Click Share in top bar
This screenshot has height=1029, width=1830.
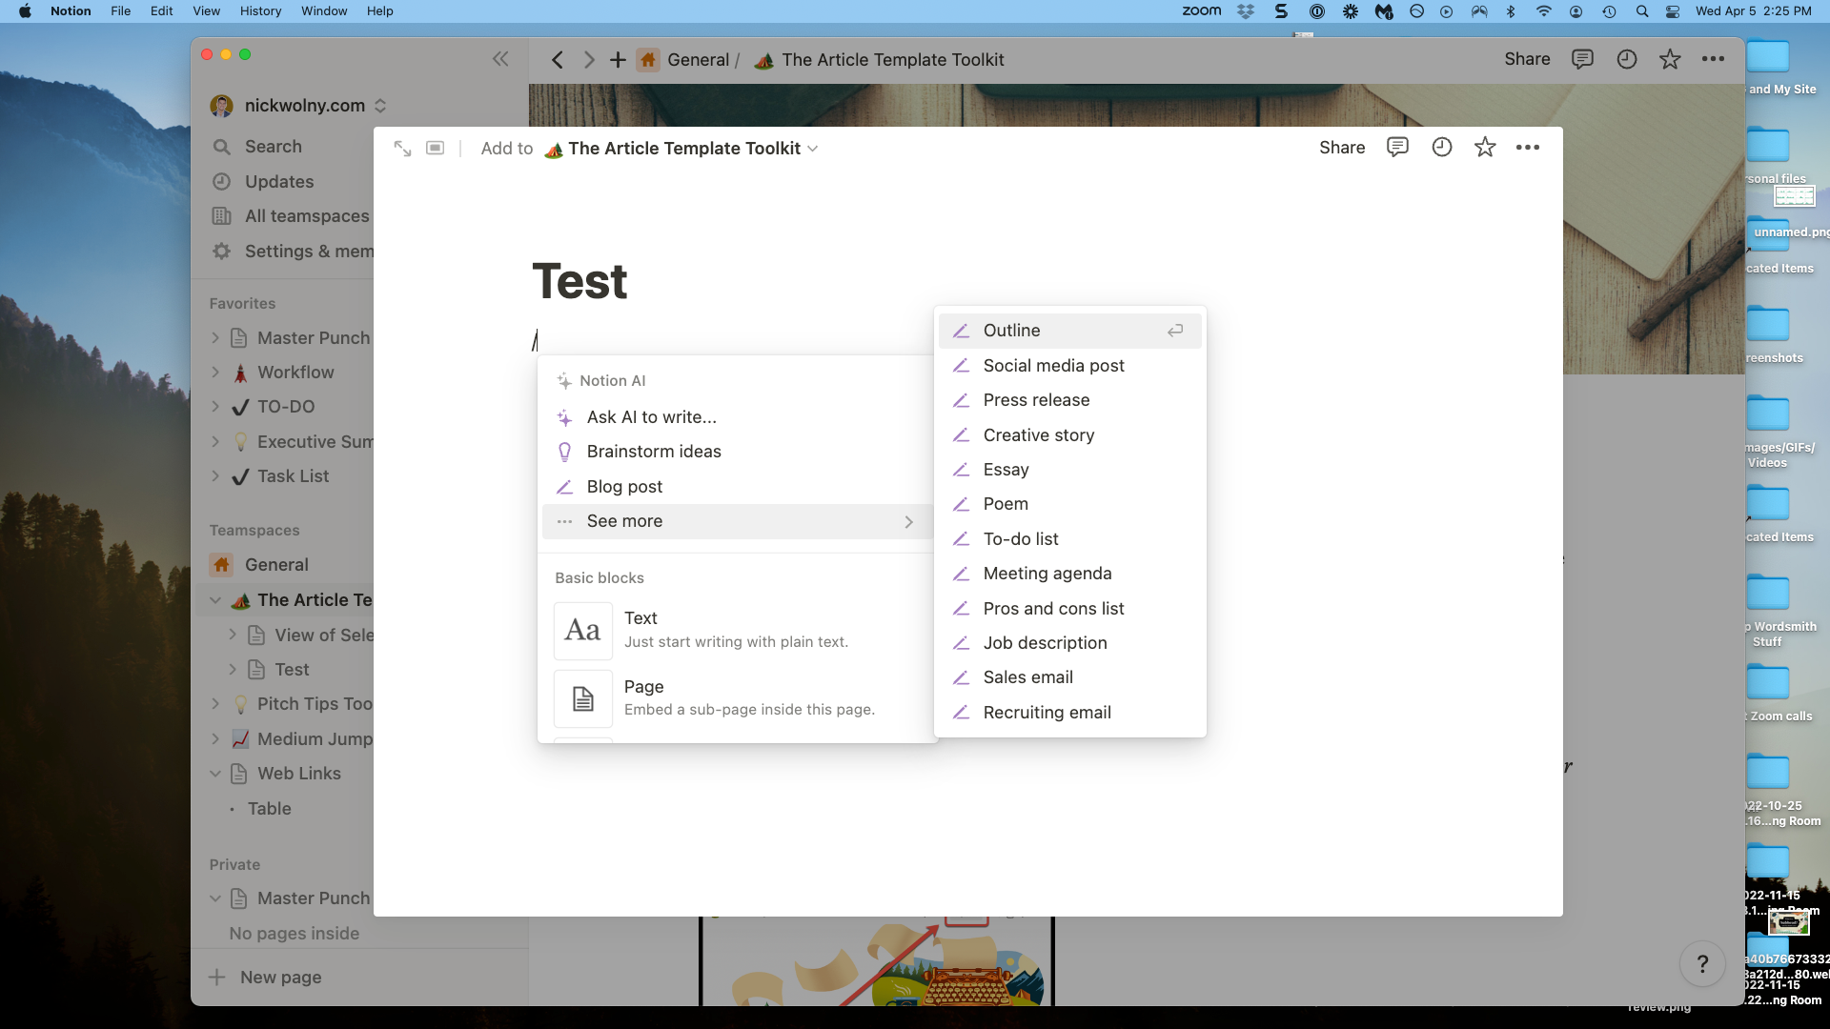point(1527,59)
